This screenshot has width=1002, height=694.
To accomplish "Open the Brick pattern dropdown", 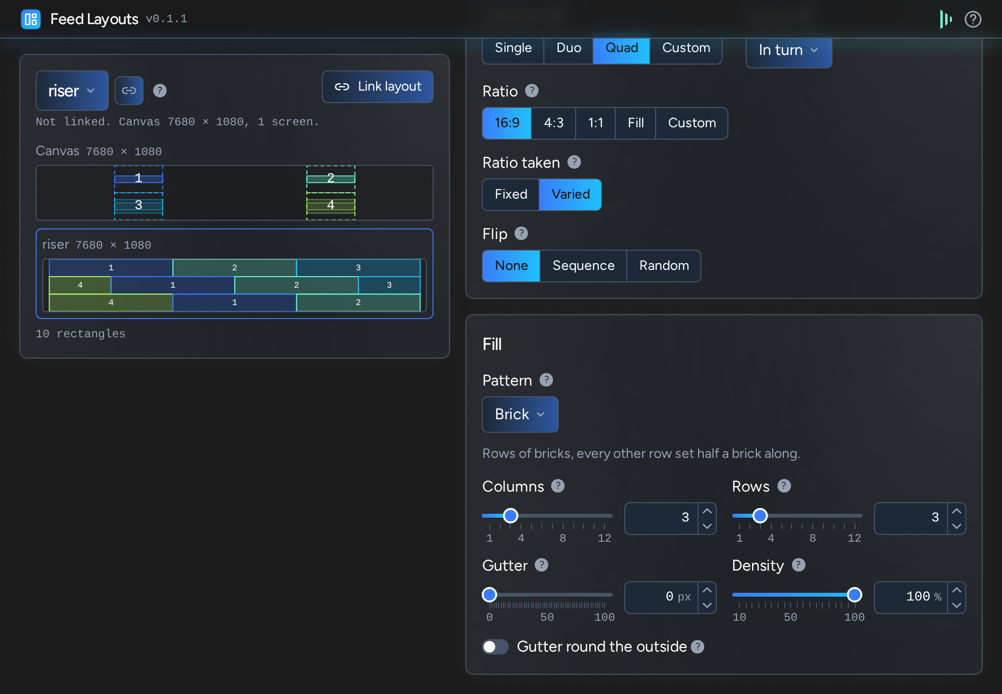I will (520, 414).
